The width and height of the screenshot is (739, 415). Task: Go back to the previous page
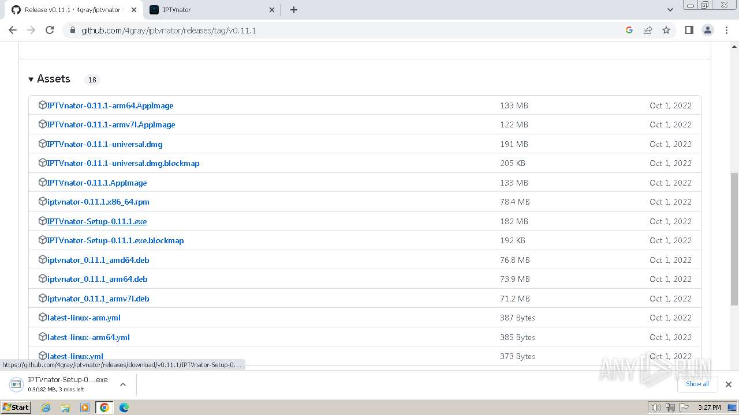coord(13,30)
